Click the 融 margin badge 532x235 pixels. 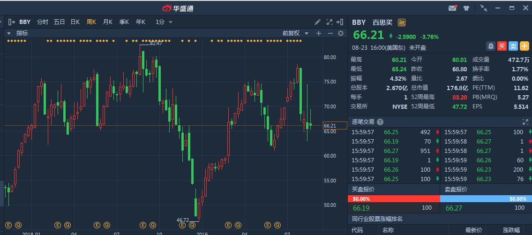[x=402, y=23]
